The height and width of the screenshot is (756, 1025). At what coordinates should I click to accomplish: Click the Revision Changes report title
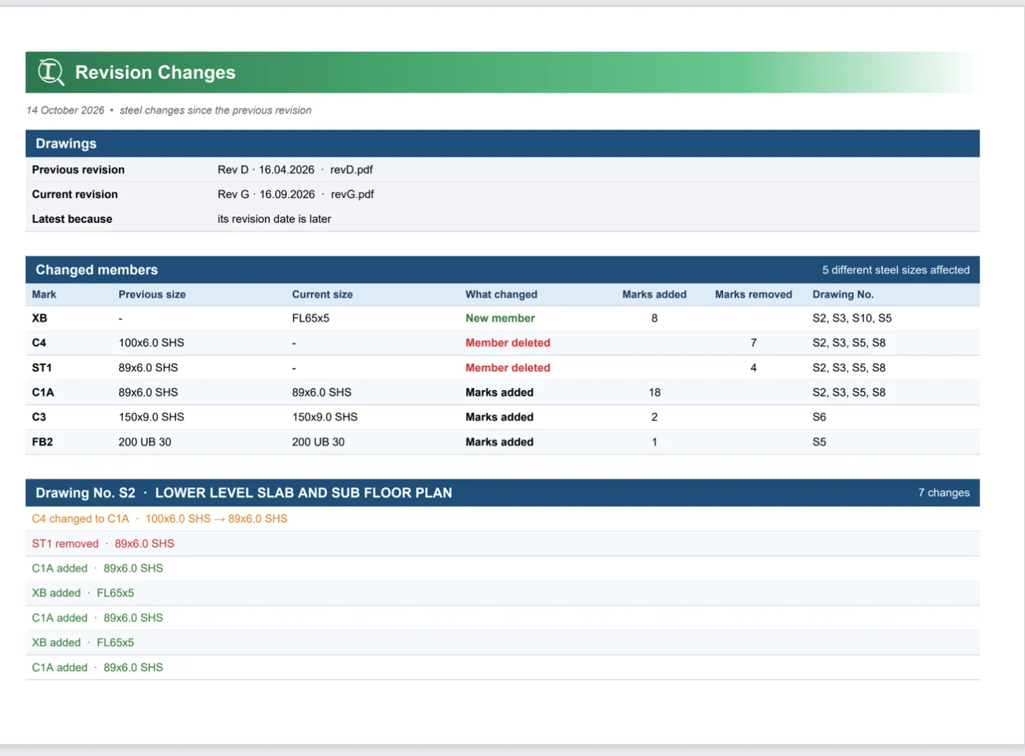click(x=155, y=73)
